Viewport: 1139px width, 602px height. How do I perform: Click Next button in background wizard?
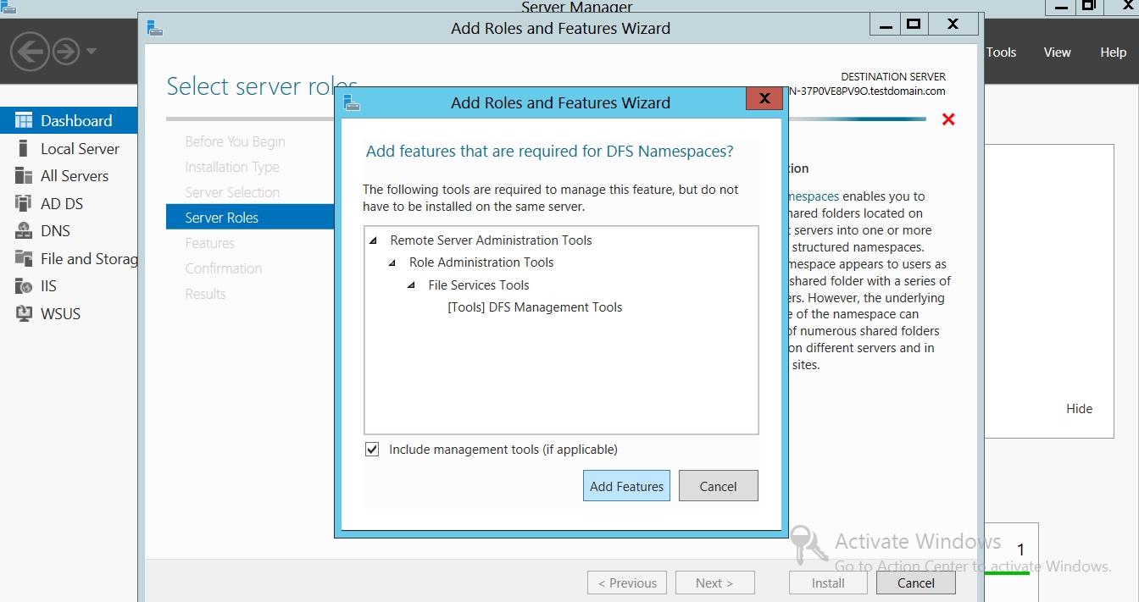pyautogui.click(x=714, y=583)
